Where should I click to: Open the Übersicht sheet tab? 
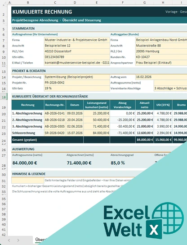tap(41, 240)
